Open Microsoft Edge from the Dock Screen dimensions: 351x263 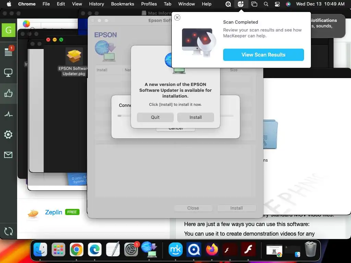[x=95, y=249]
